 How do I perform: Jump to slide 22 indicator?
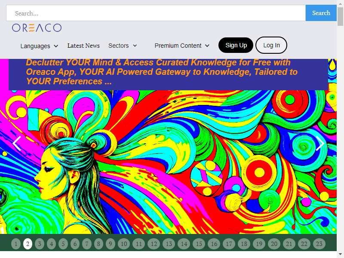coord(304,244)
